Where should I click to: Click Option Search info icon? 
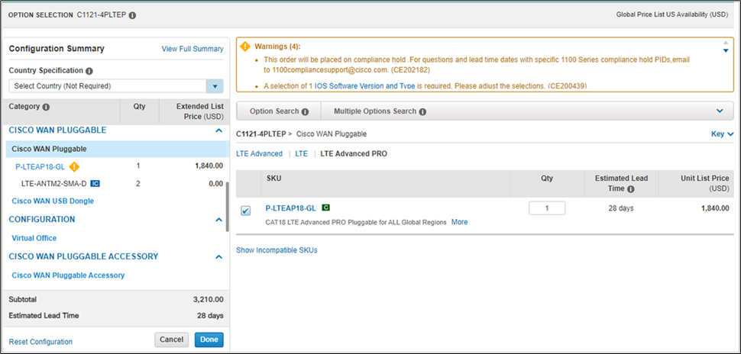306,112
